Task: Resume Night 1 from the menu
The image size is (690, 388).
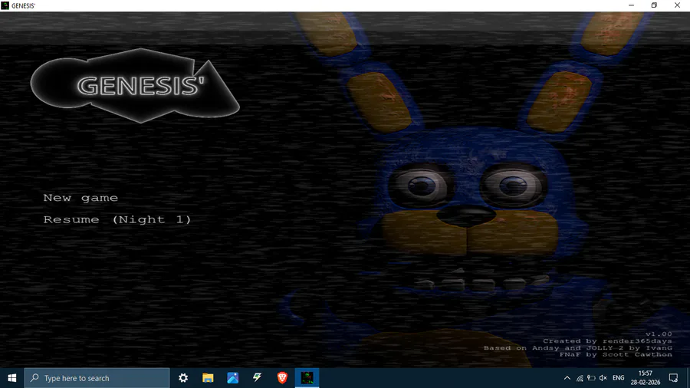Action: (x=117, y=219)
